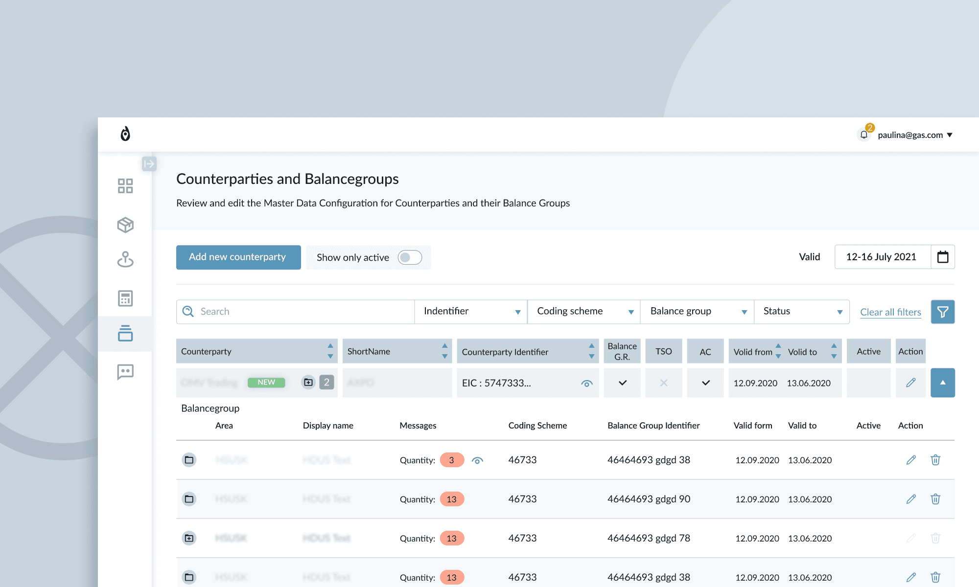Toggle Show only active switch
Screen dimensions: 979x587
tap(410, 257)
